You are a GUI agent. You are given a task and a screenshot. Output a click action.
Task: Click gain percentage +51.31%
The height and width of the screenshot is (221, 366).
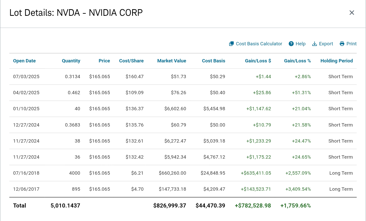tap(301, 93)
